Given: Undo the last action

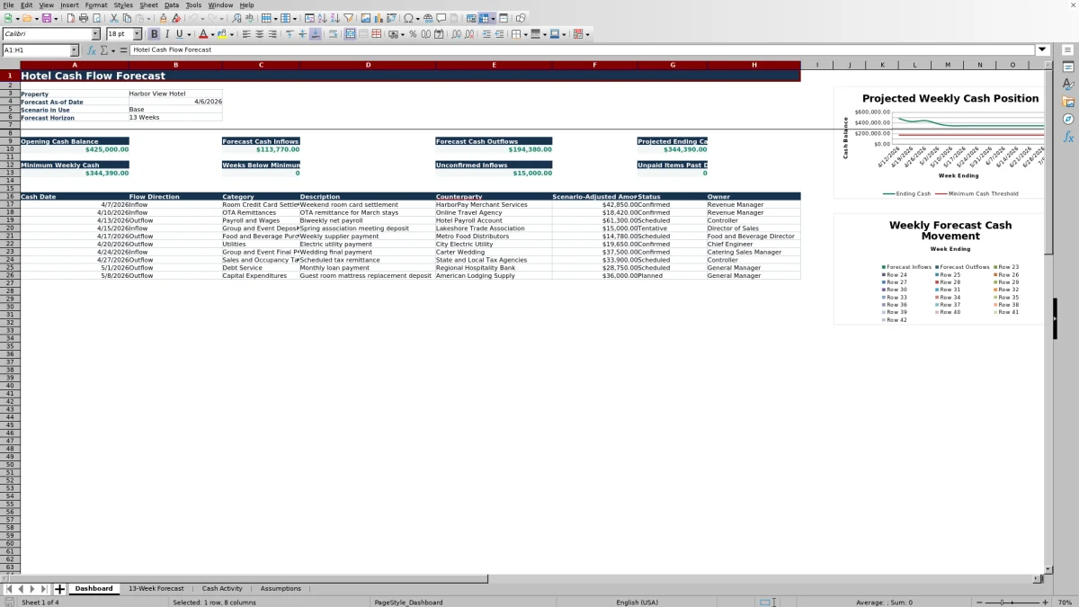Looking at the screenshot, I should [x=192, y=18].
